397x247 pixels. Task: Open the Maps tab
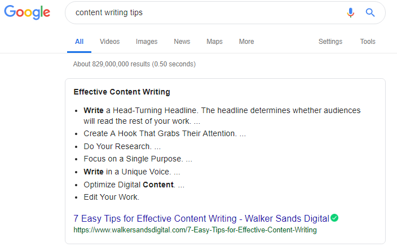(x=214, y=42)
